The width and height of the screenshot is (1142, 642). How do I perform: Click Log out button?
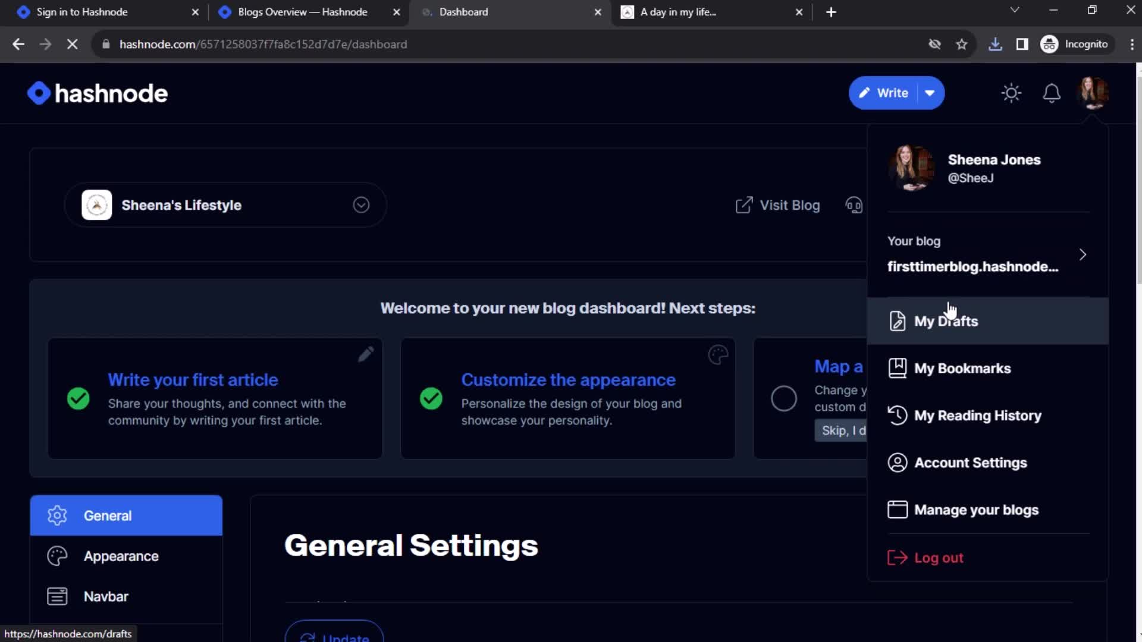[939, 558]
